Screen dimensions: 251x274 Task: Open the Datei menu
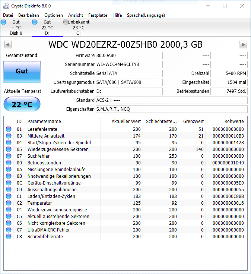(x=8, y=15)
